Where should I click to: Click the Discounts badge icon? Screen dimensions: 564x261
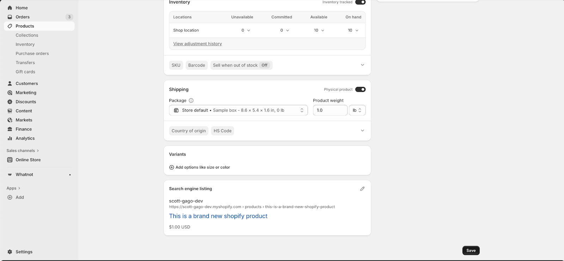10,102
